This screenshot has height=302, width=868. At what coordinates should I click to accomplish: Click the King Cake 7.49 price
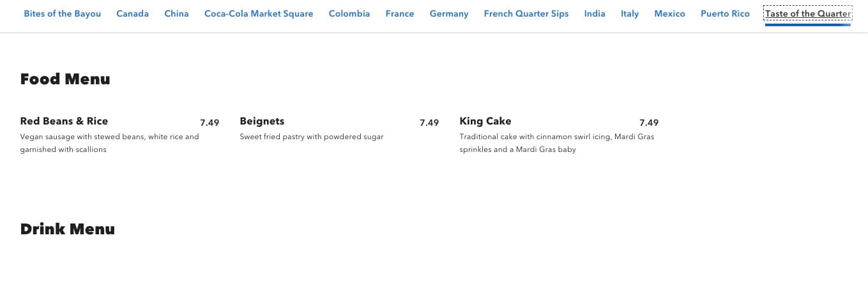coord(649,123)
